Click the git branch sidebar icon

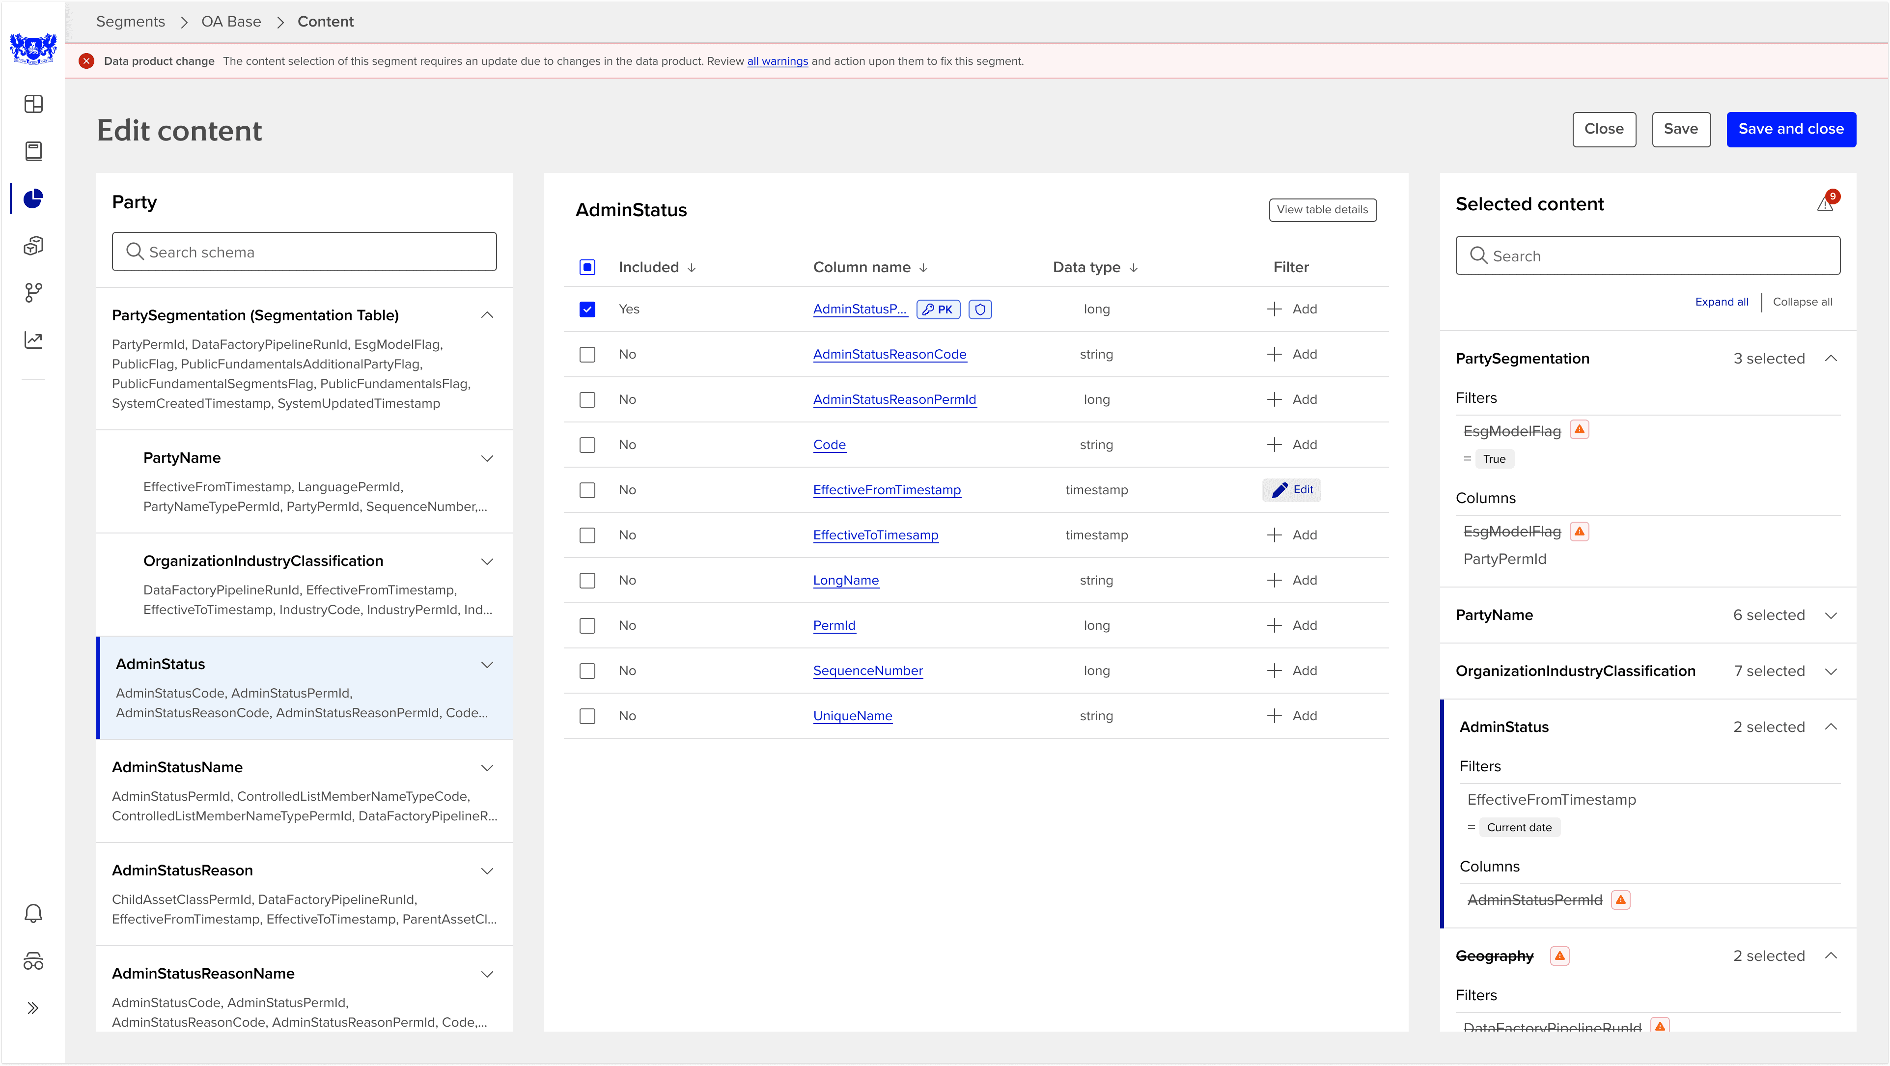pos(33,293)
